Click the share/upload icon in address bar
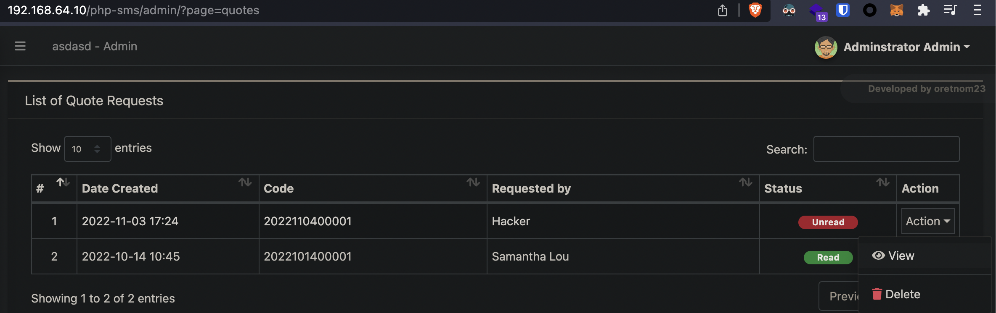 click(722, 10)
